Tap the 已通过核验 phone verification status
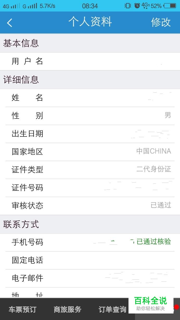This screenshot has height=320, width=180. [x=154, y=242]
